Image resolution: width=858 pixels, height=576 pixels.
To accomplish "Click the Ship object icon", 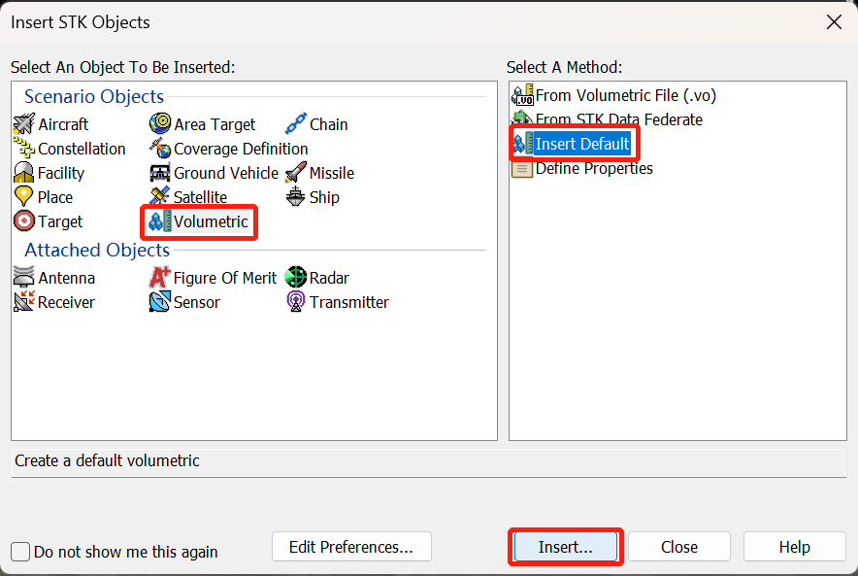I will [x=296, y=197].
